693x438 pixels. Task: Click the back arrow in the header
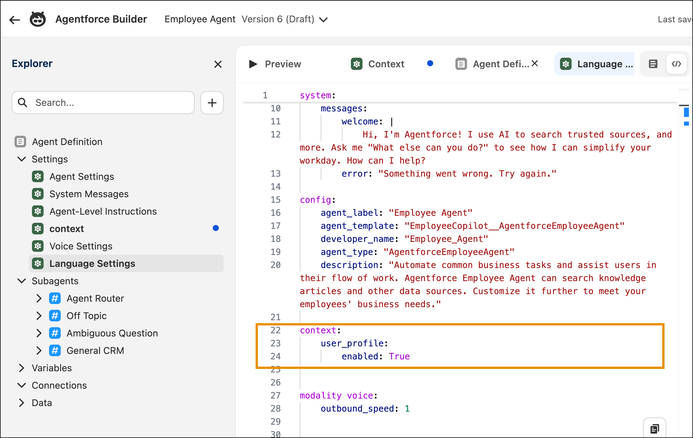click(x=15, y=20)
